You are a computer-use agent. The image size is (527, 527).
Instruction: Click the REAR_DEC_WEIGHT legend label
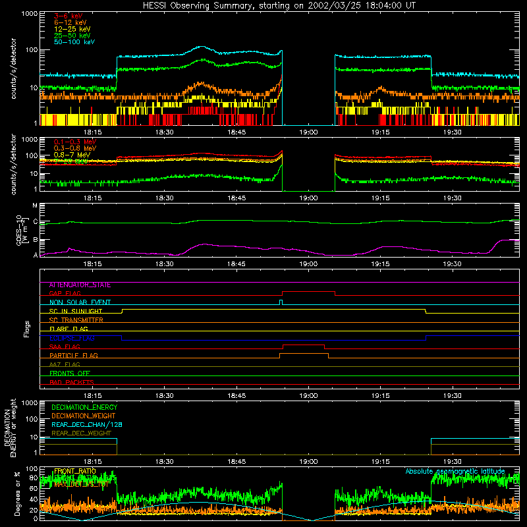point(81,433)
